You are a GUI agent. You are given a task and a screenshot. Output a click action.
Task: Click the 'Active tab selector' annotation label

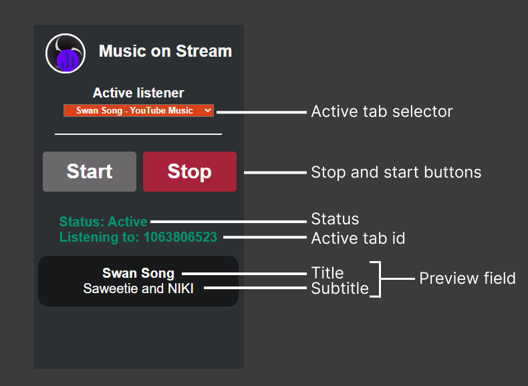click(382, 112)
